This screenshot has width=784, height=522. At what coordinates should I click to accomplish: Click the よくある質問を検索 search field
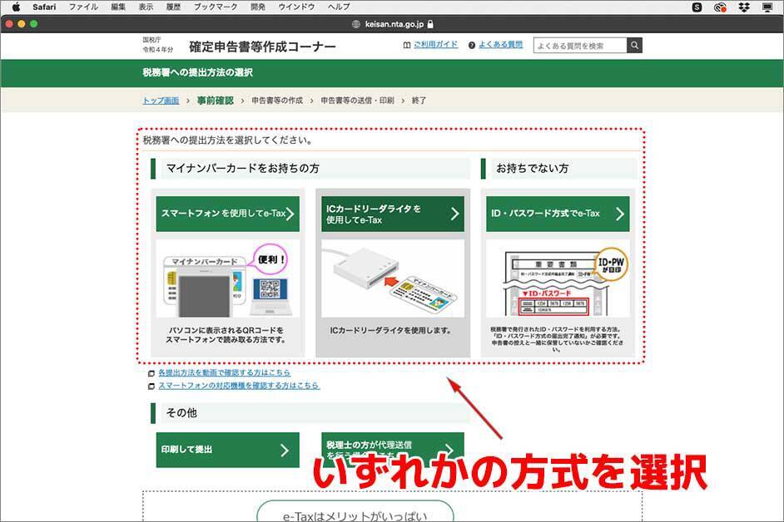click(580, 46)
